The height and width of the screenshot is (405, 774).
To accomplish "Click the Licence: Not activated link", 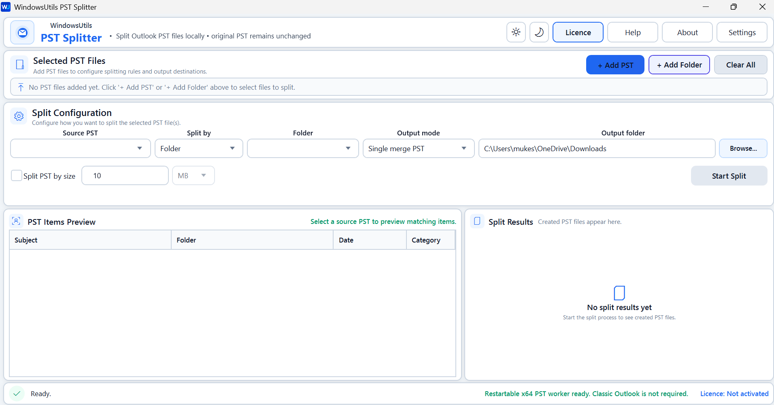I will click(x=734, y=394).
